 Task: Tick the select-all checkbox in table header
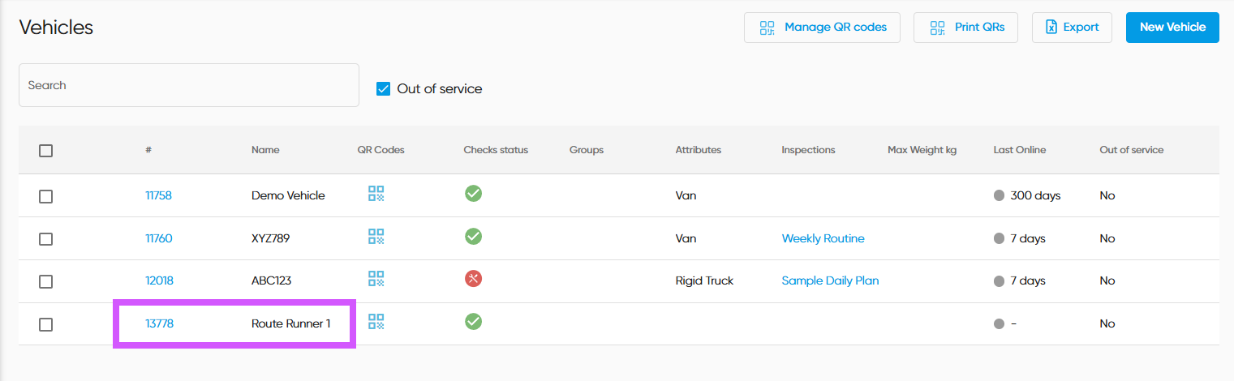[46, 151]
